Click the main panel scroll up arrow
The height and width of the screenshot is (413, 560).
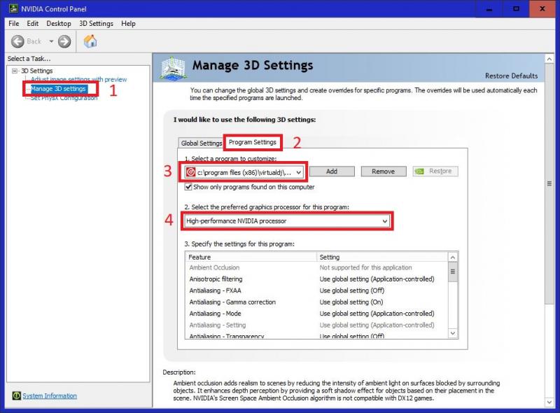tap(549, 59)
